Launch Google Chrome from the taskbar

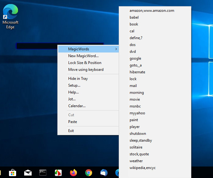pos(89,173)
